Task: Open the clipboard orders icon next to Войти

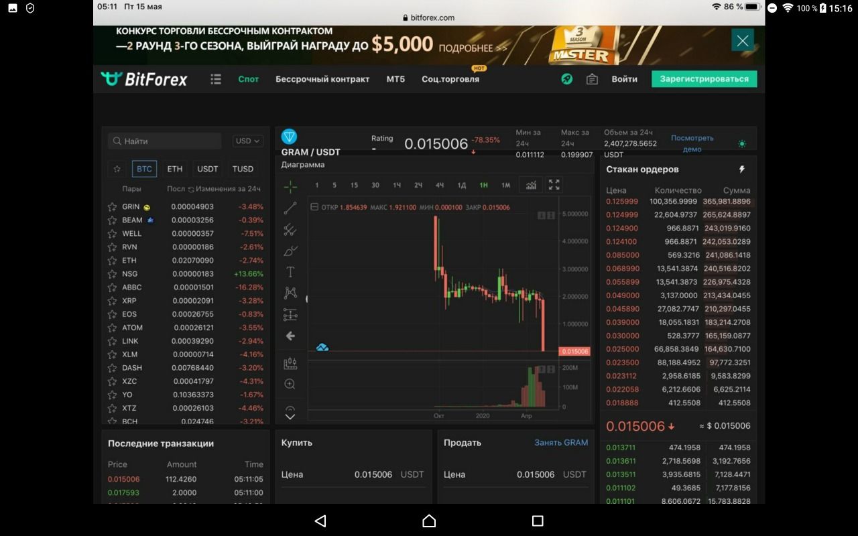Action: [x=592, y=79]
